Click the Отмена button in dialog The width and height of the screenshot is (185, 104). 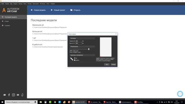[x=113, y=64]
